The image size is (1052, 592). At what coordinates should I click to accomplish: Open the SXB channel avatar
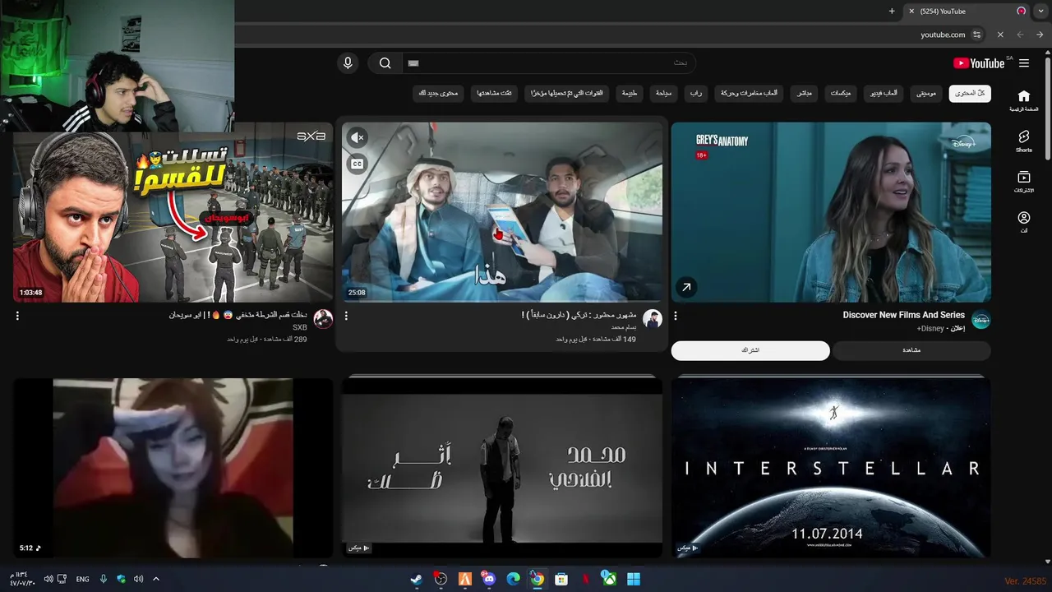[323, 320]
